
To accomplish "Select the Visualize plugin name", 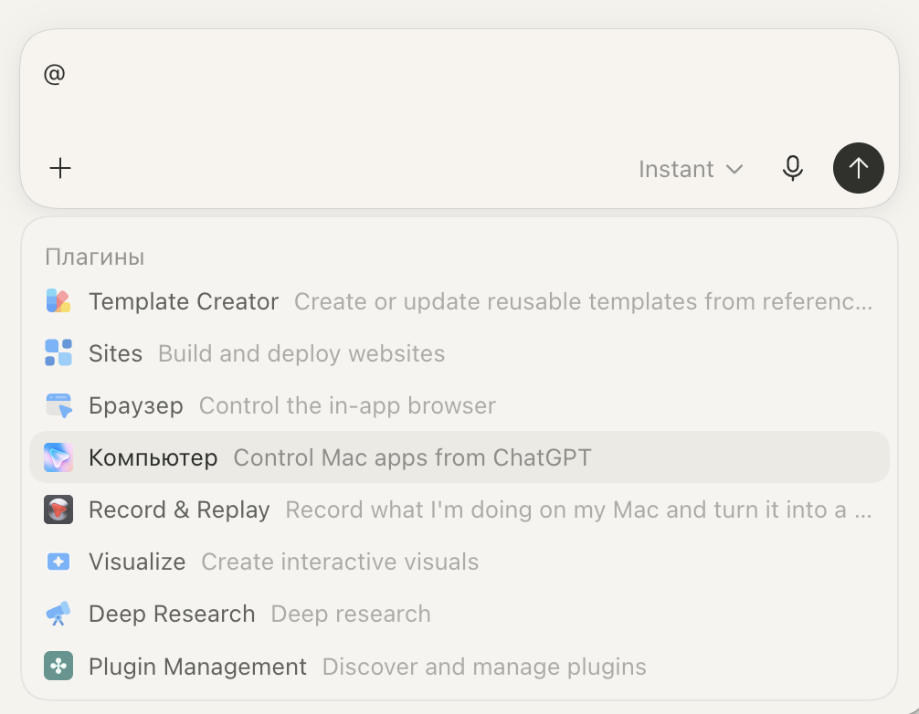I will coord(137,562).
